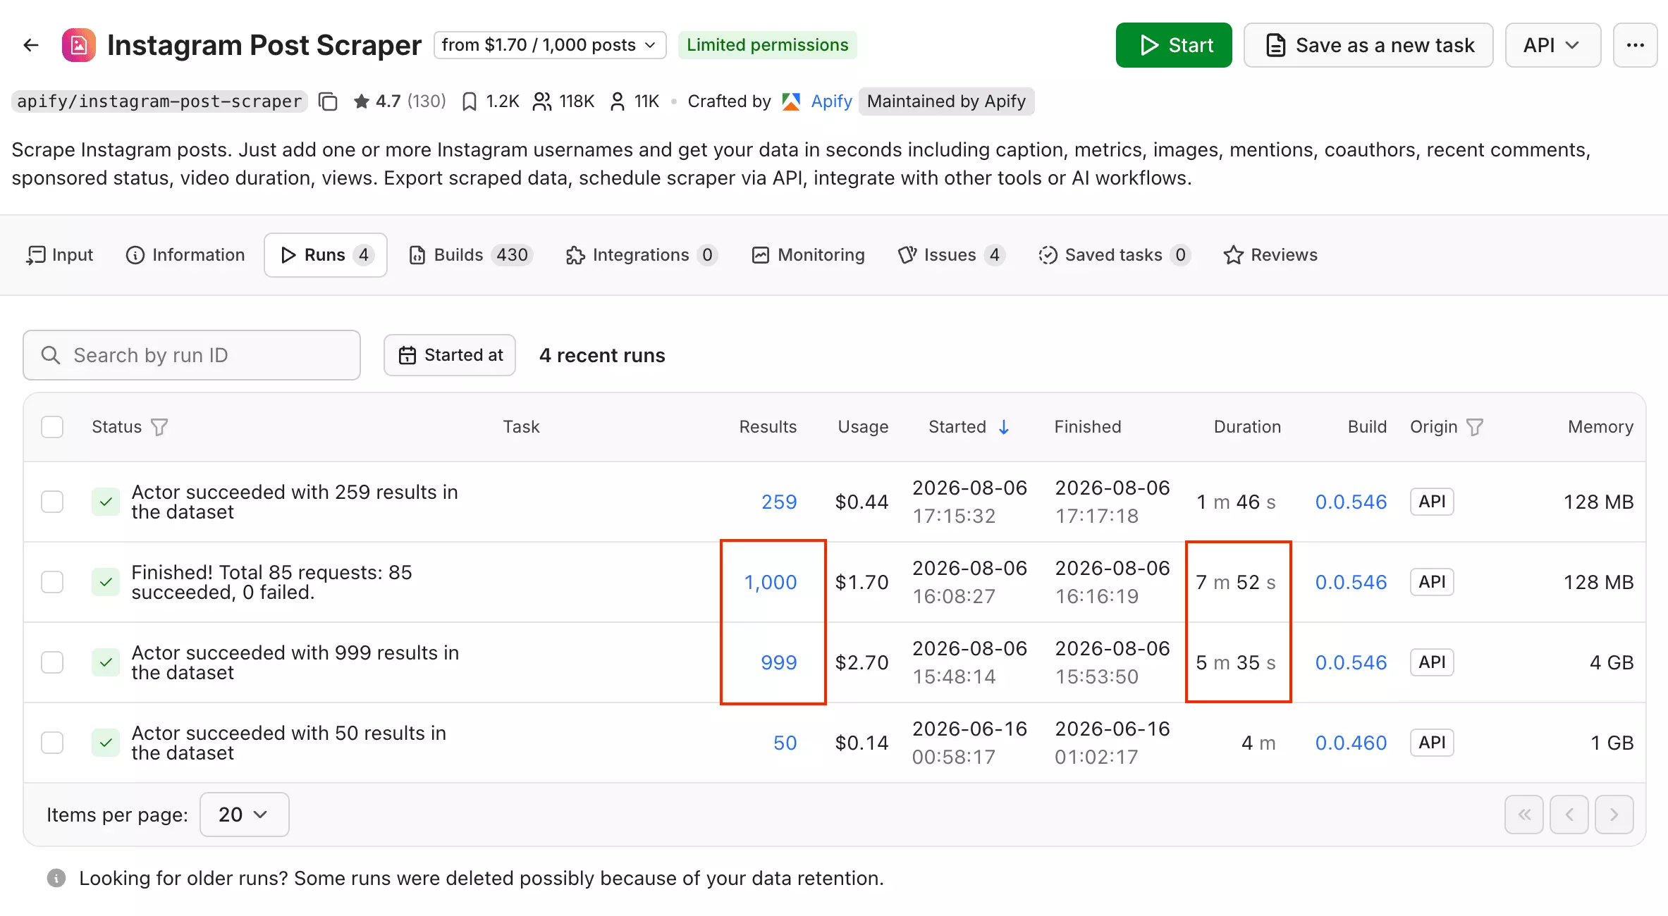Viewport: 1668px width, 916px height.
Task: Copy the actor name apify/instagram-post-scraper
Action: click(328, 101)
